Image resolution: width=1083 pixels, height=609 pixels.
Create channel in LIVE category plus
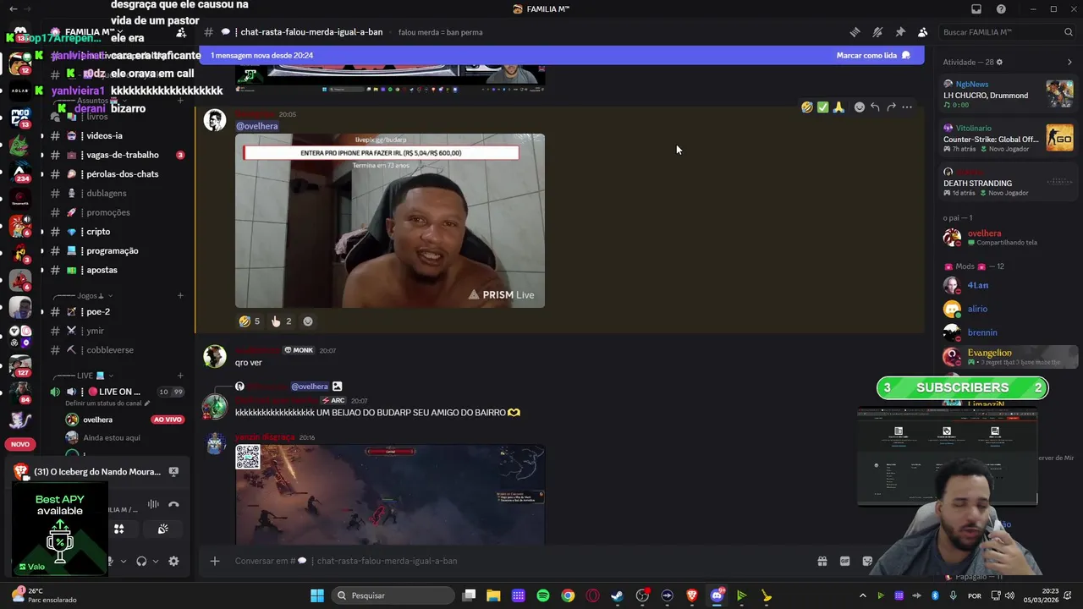(x=180, y=376)
